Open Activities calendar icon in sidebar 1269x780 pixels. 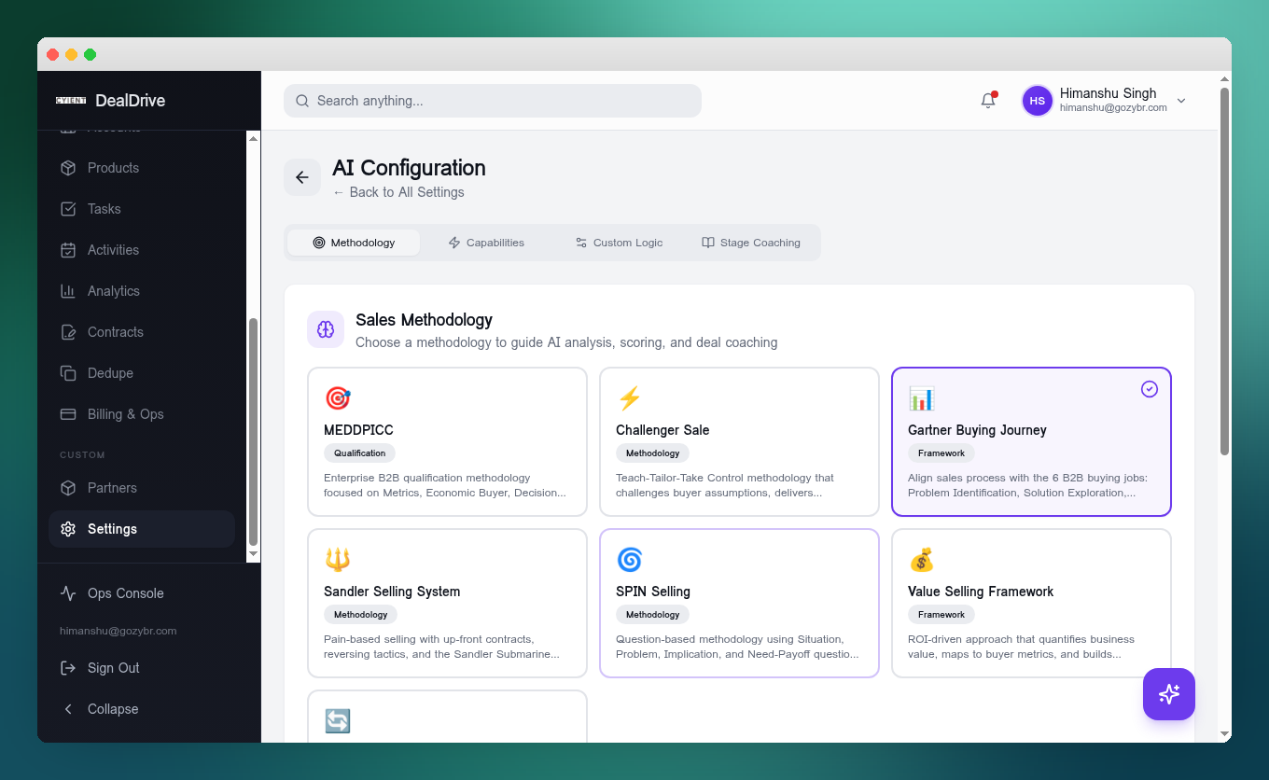[x=68, y=250]
